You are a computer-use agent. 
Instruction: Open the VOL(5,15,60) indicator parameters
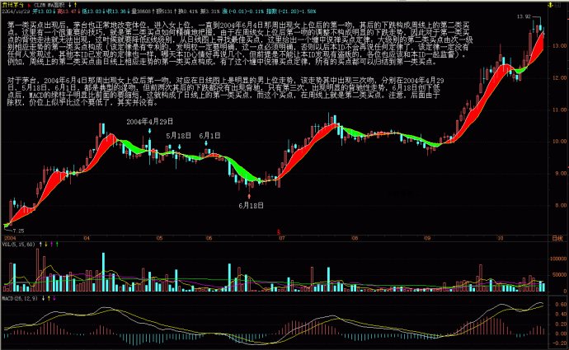[18, 245]
